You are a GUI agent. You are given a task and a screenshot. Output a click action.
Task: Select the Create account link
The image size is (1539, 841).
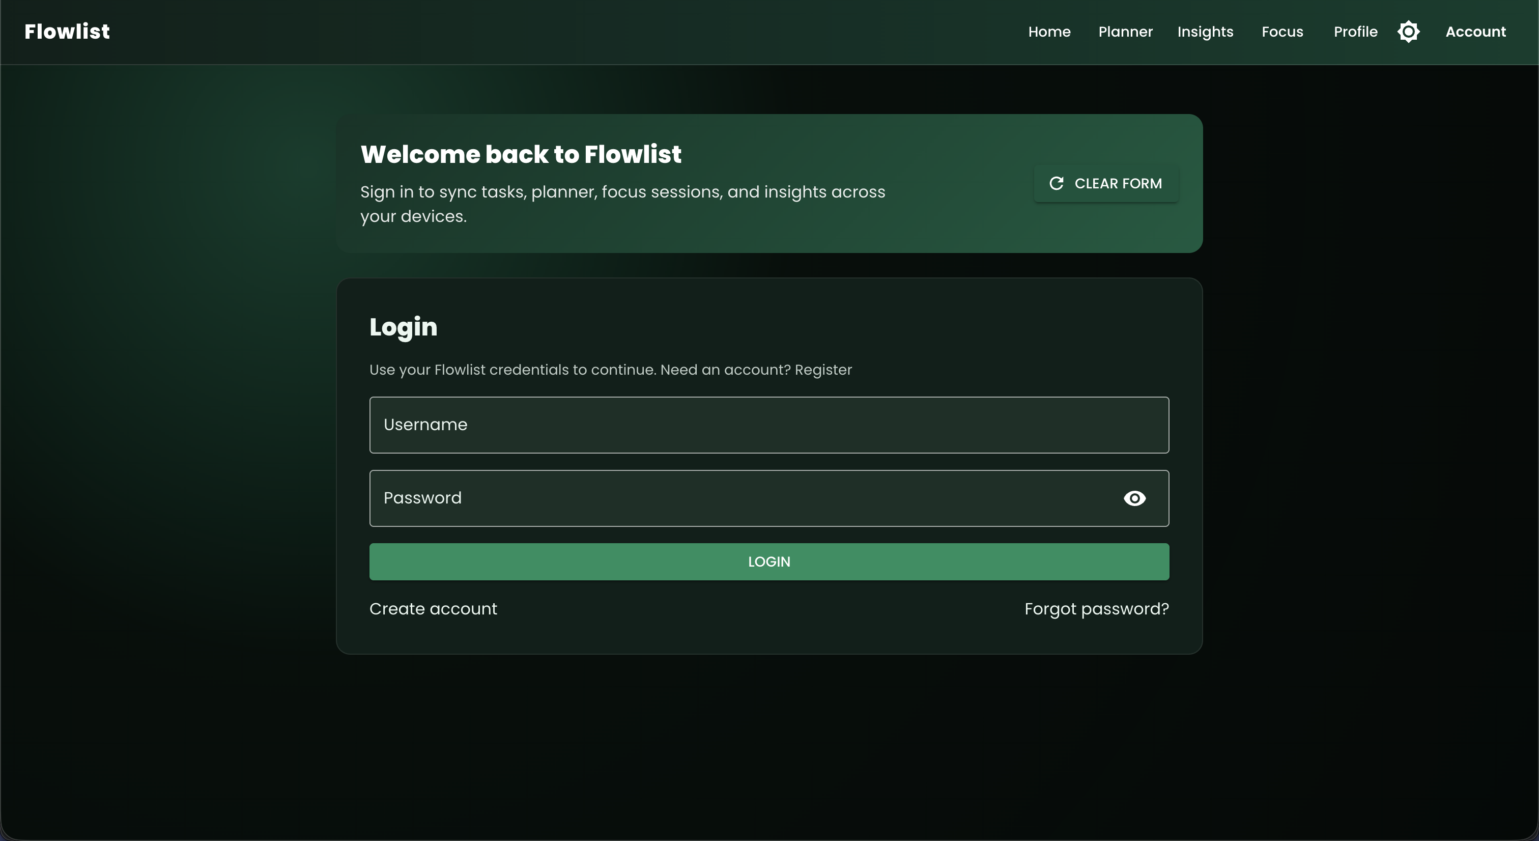[x=433, y=608]
